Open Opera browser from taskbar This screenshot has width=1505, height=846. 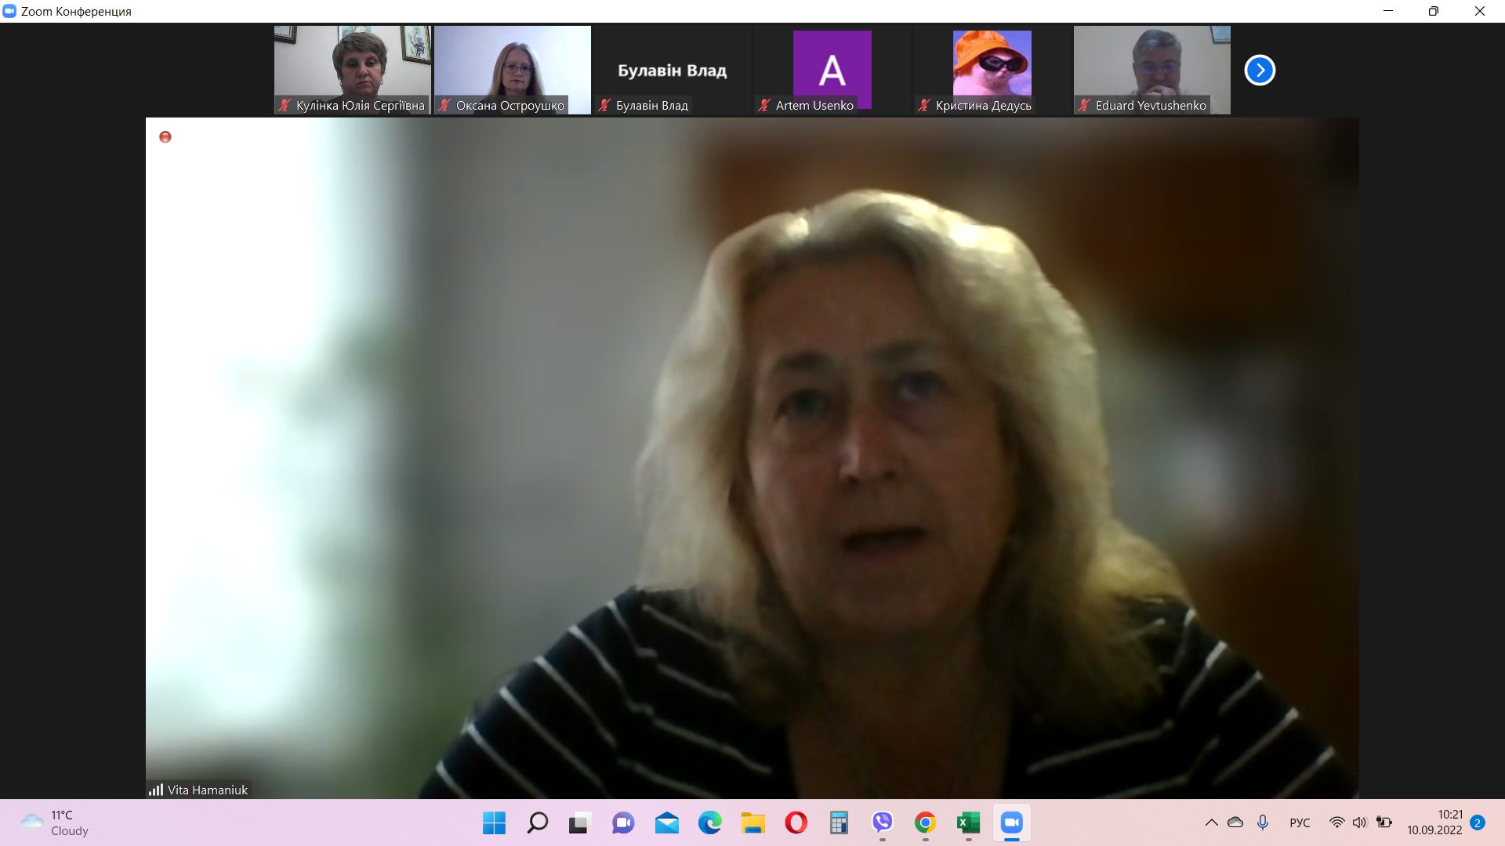(796, 822)
